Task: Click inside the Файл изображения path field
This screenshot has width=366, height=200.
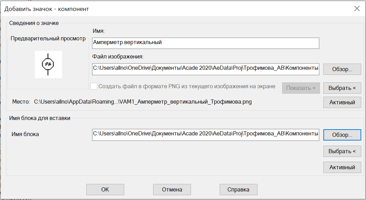Action: 205,69
